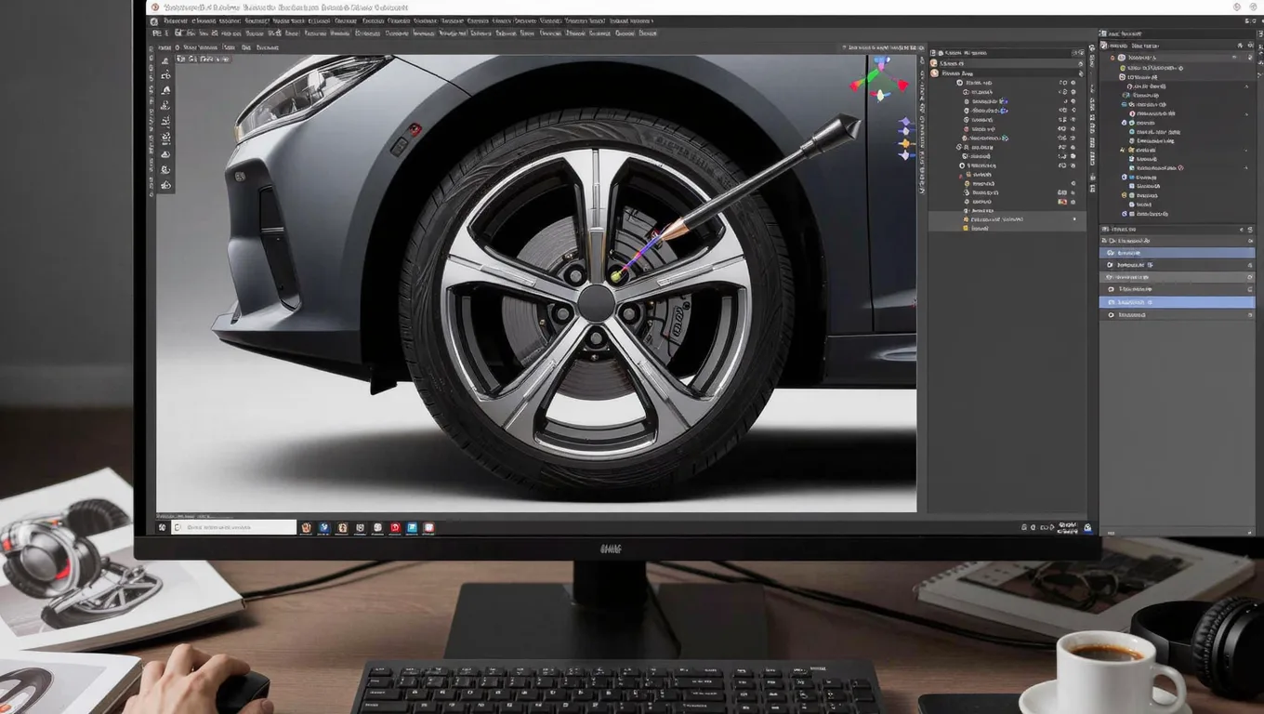Open the red taskbar icon left of blue one
This screenshot has width=1264, height=714.
(395, 527)
